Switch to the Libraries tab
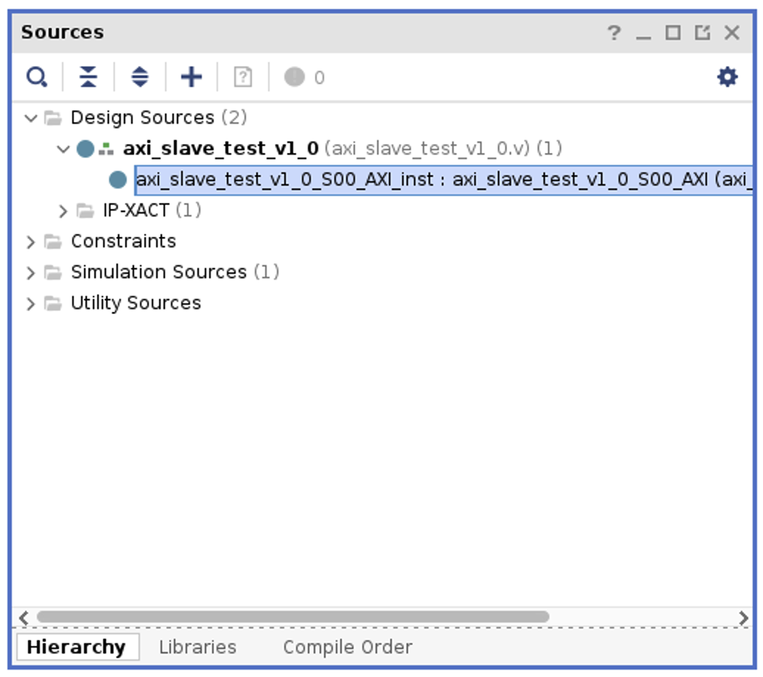The image size is (763, 677). coord(197,647)
